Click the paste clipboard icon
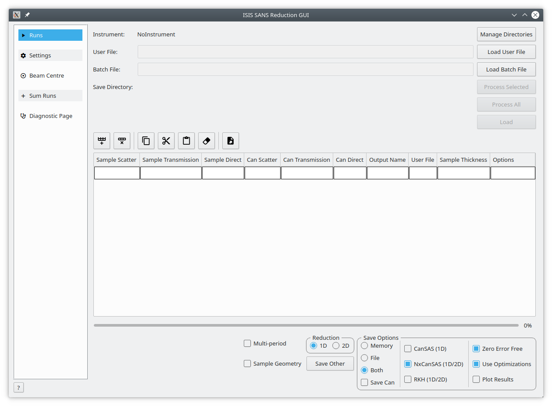This screenshot has width=552, height=406. [x=186, y=141]
